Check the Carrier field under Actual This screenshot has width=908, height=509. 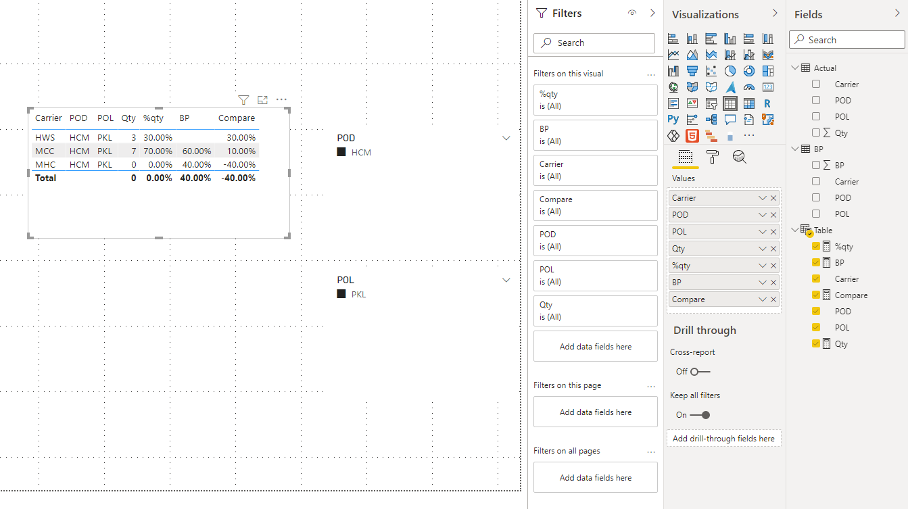(816, 84)
